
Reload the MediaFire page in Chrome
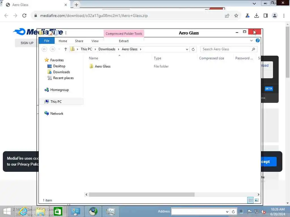[24, 16]
